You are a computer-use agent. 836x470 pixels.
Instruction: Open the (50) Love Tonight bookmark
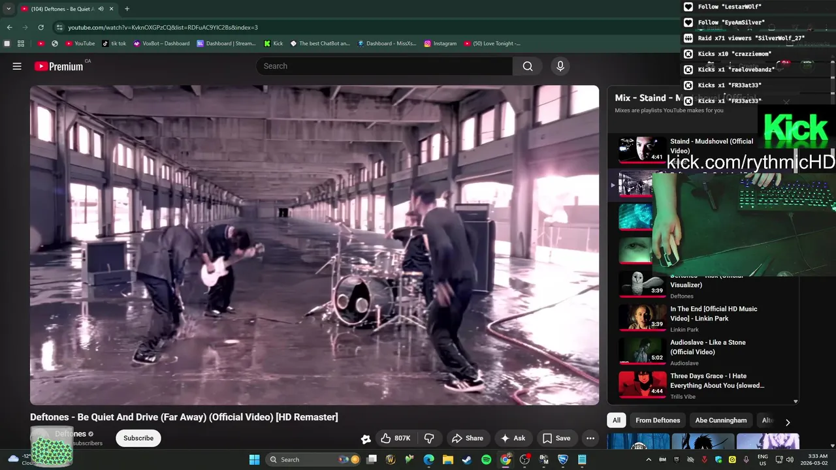point(492,44)
